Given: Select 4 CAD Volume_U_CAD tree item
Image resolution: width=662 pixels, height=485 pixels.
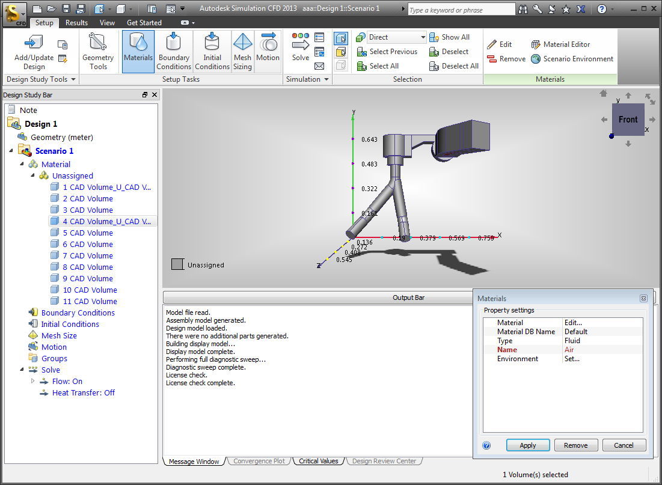Looking at the screenshot, I should pyautogui.click(x=107, y=221).
